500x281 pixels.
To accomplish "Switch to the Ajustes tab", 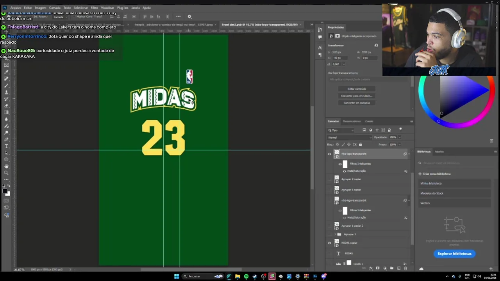I will click(439, 151).
